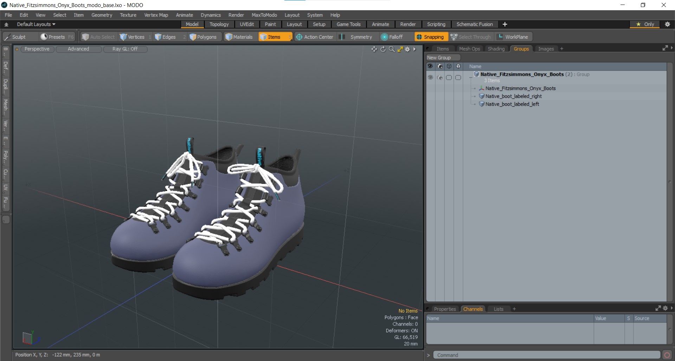
Task: Open the Channels panel settings gear
Action: pyautogui.click(x=665, y=308)
